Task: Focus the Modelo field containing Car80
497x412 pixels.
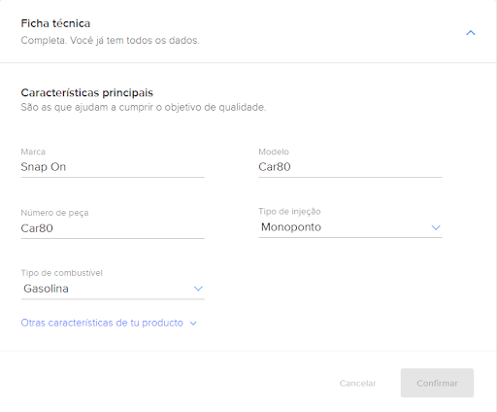Action: click(350, 167)
